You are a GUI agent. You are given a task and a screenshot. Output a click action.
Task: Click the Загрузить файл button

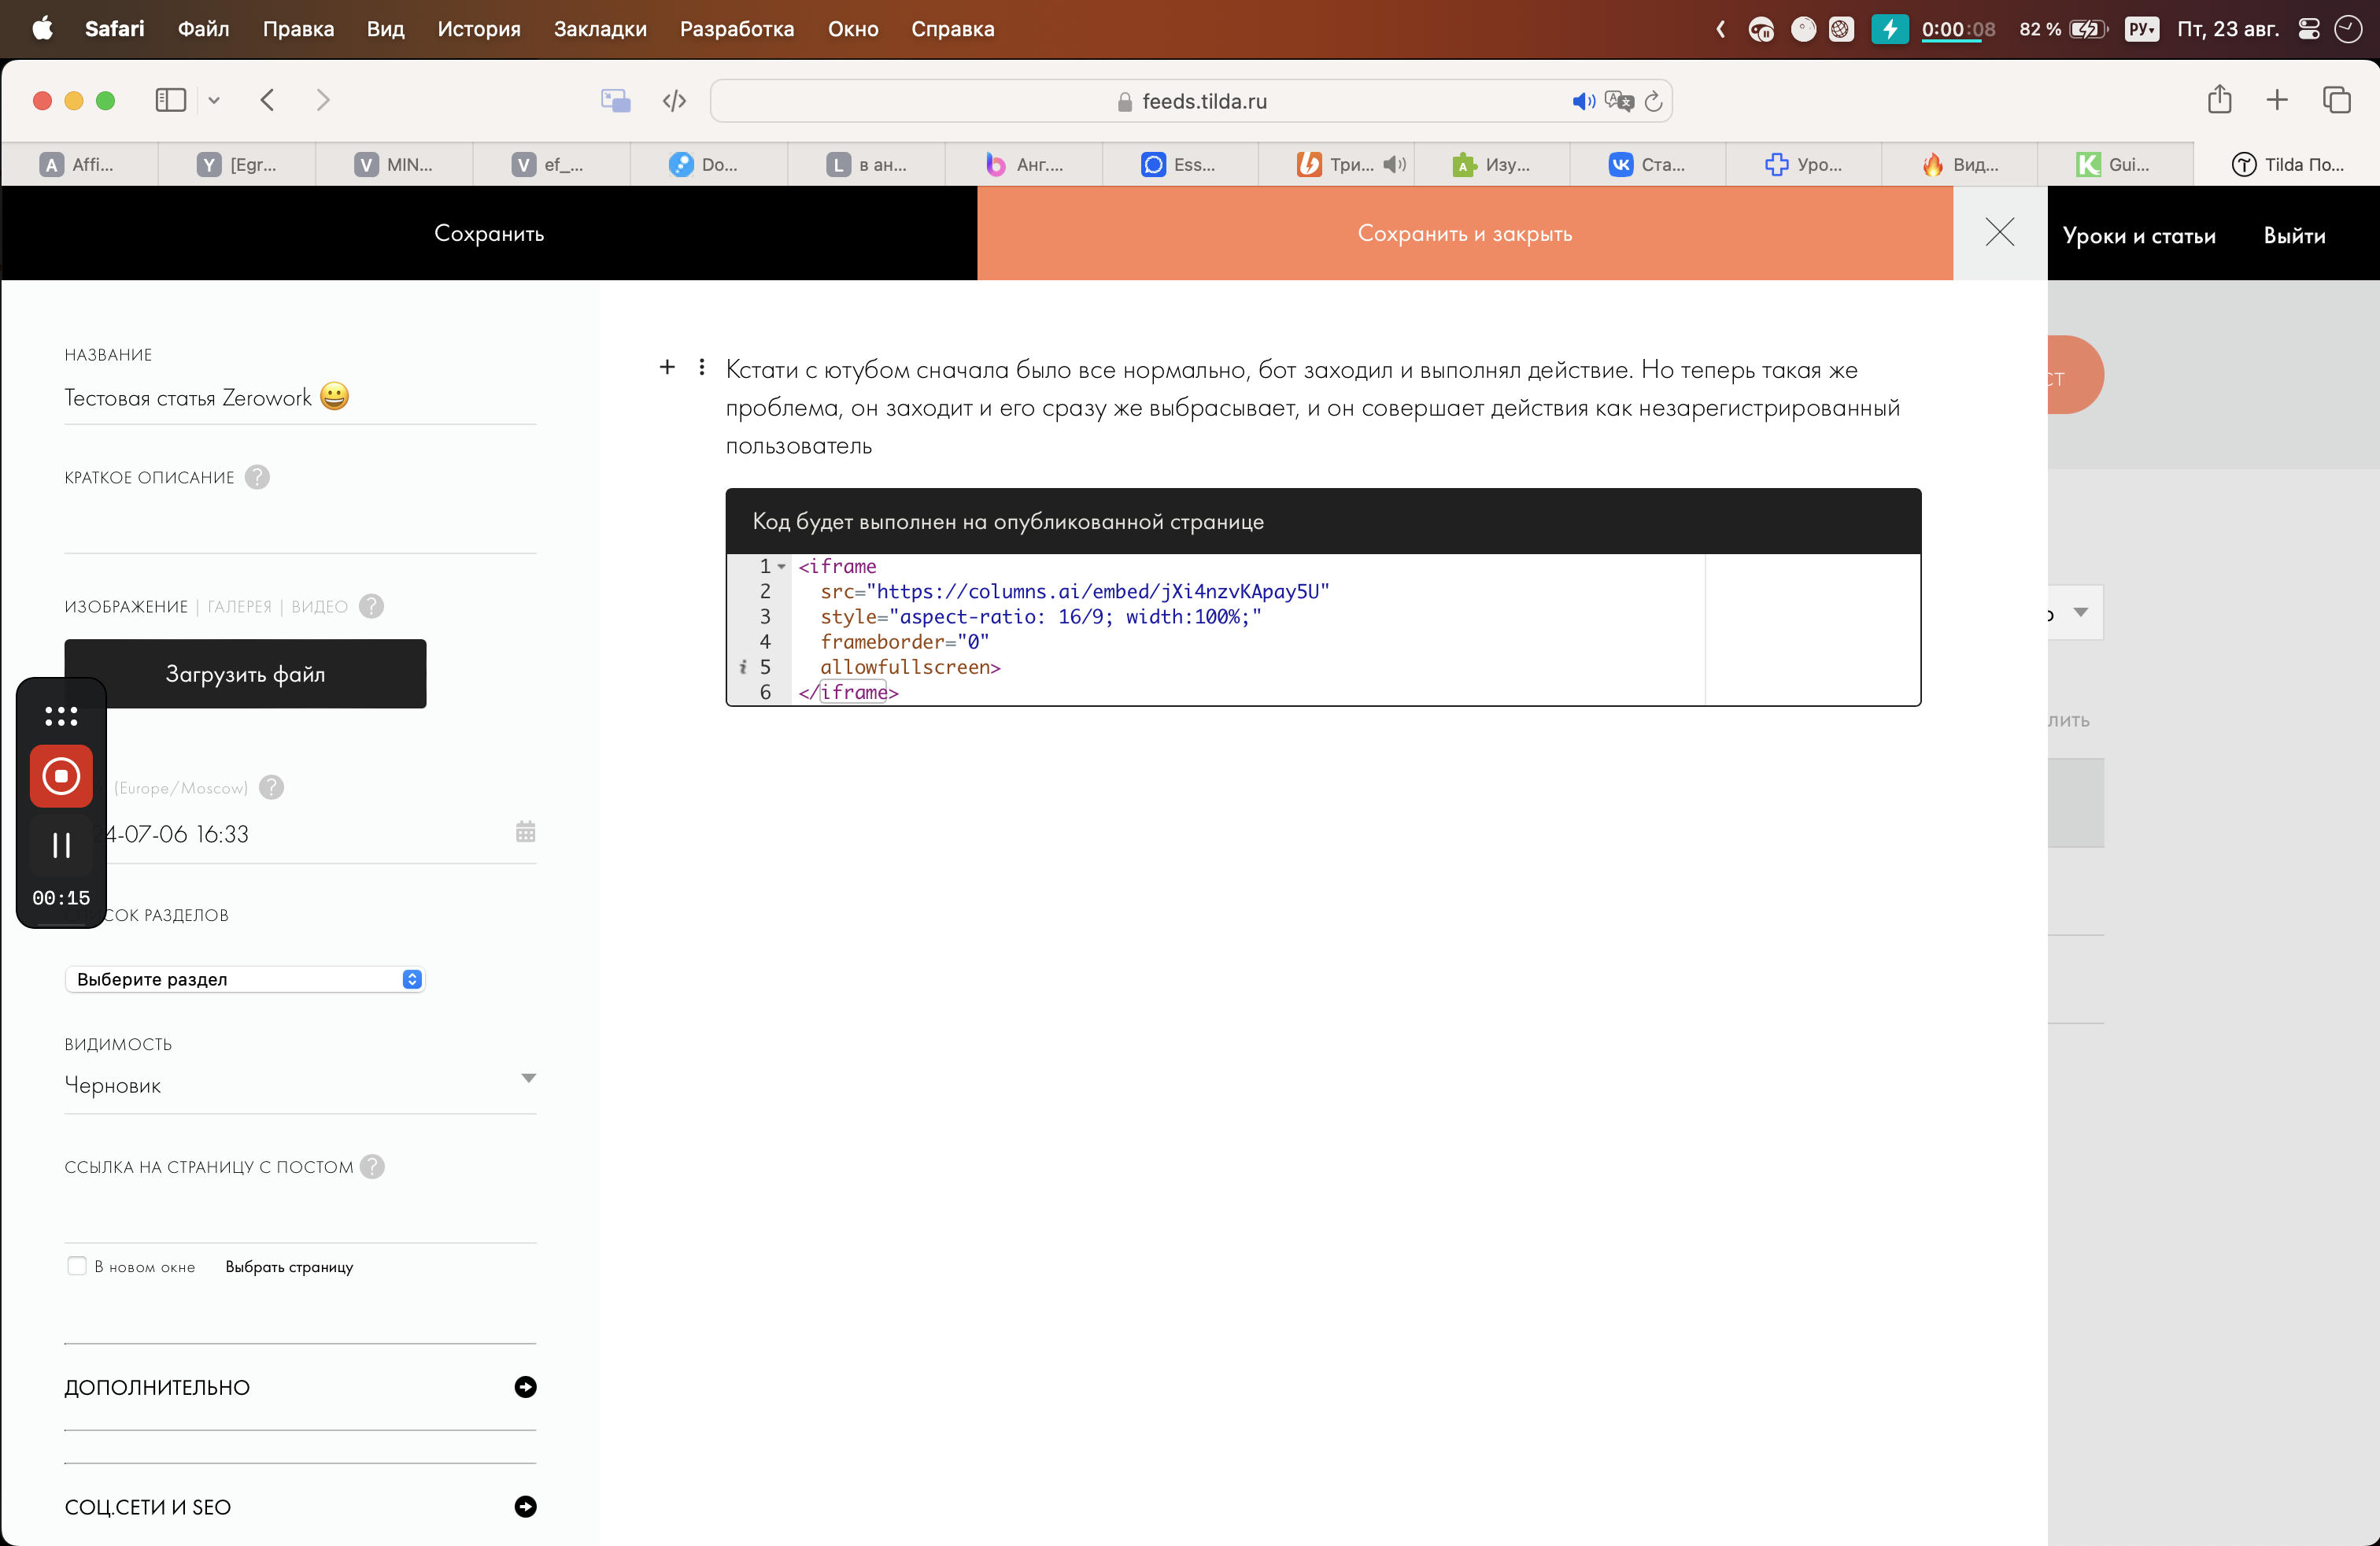tap(245, 674)
